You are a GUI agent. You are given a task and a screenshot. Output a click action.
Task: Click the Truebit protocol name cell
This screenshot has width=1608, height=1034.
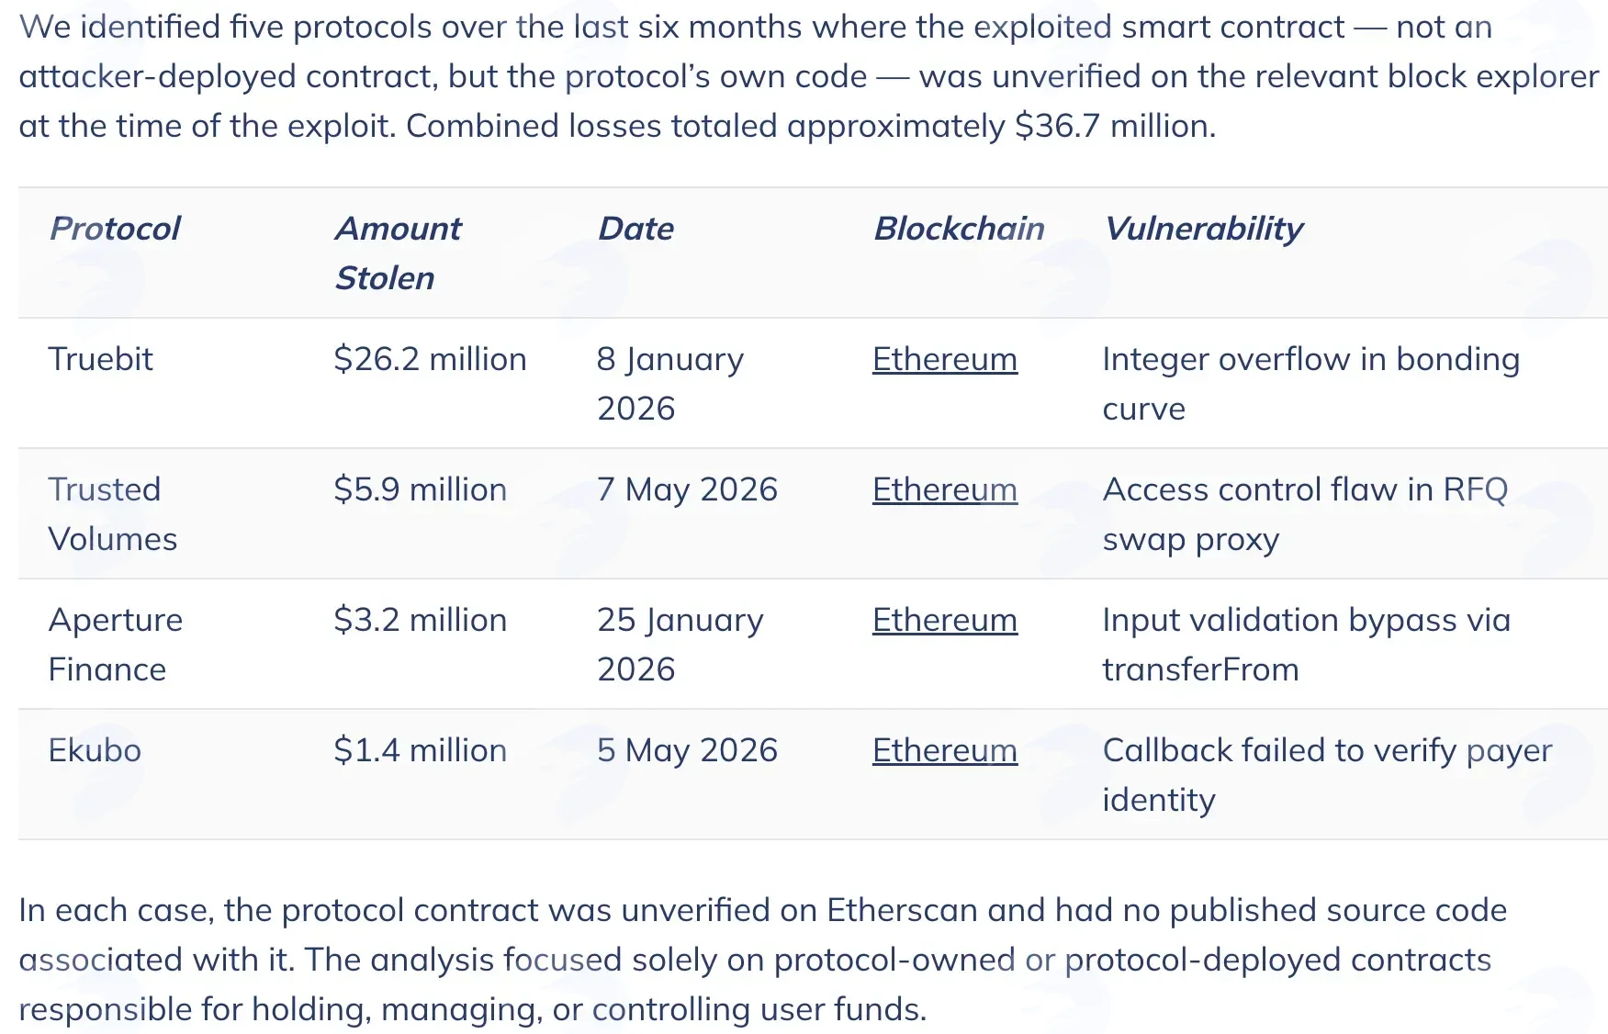click(x=101, y=359)
